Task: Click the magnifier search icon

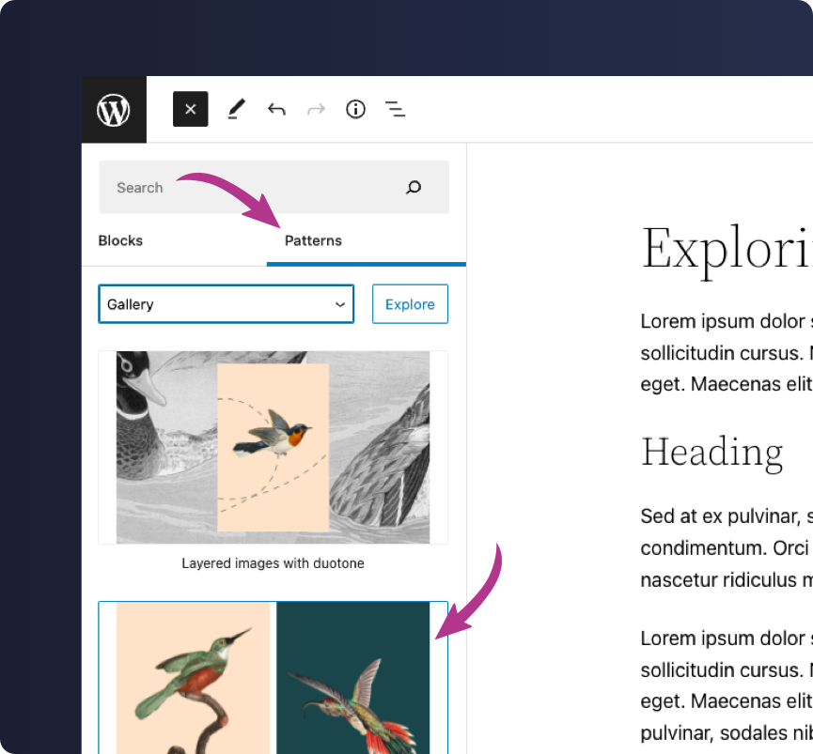Action: tap(414, 187)
